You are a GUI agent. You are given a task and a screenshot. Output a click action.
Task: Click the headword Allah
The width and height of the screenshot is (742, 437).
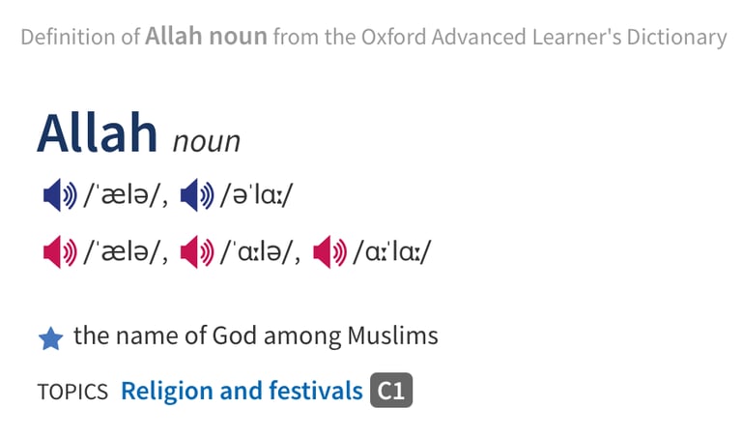click(97, 133)
